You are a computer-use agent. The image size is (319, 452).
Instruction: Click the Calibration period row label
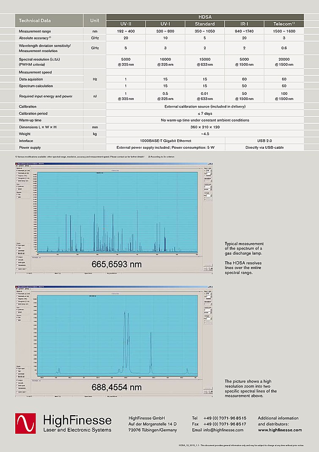coord(33,113)
